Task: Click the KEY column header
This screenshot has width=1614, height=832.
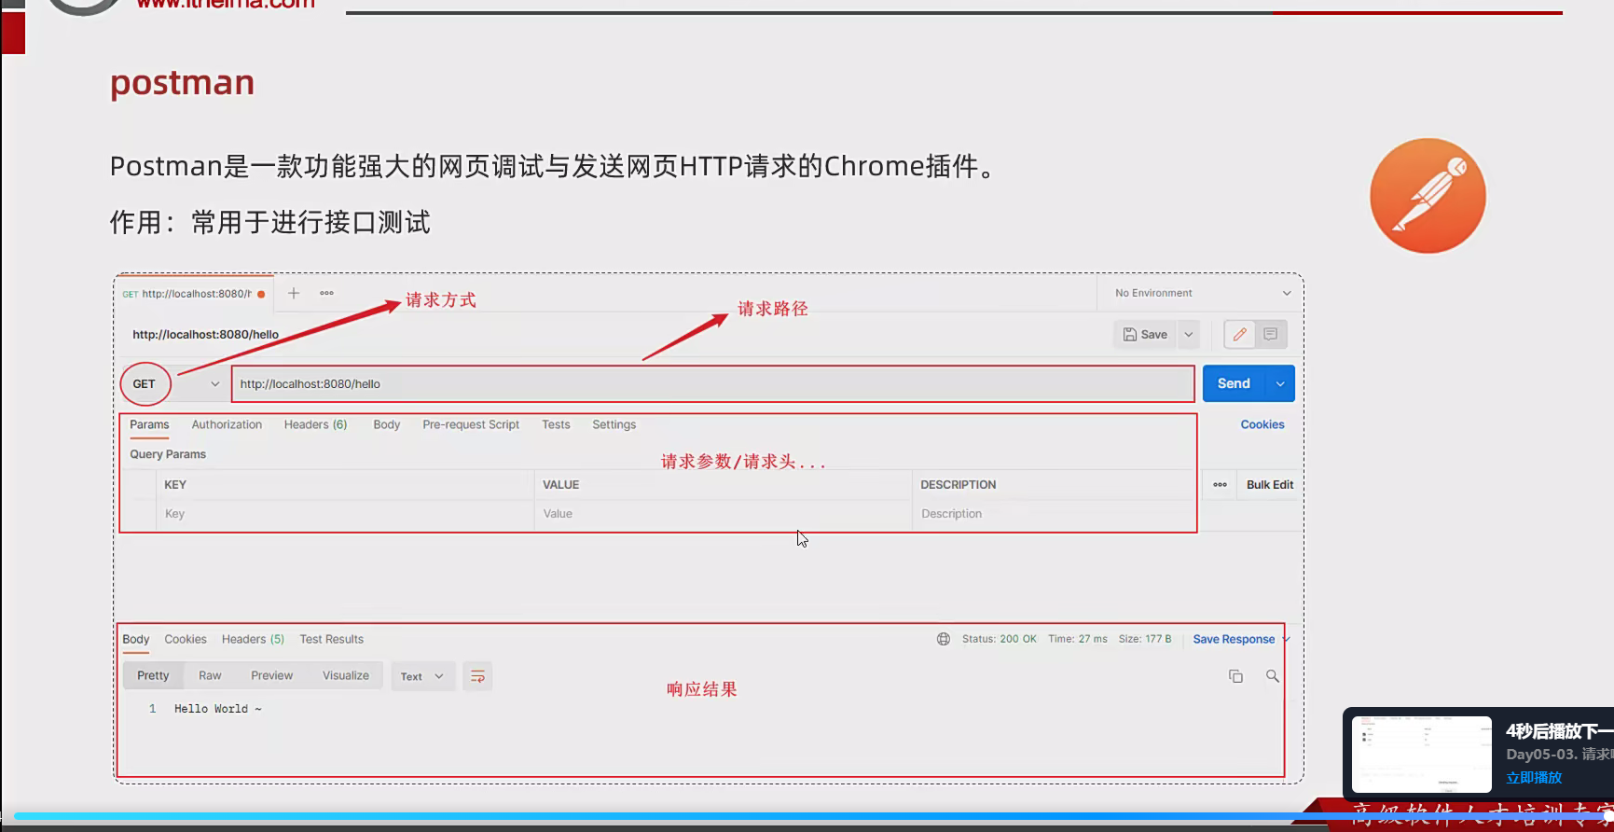Action: click(175, 485)
